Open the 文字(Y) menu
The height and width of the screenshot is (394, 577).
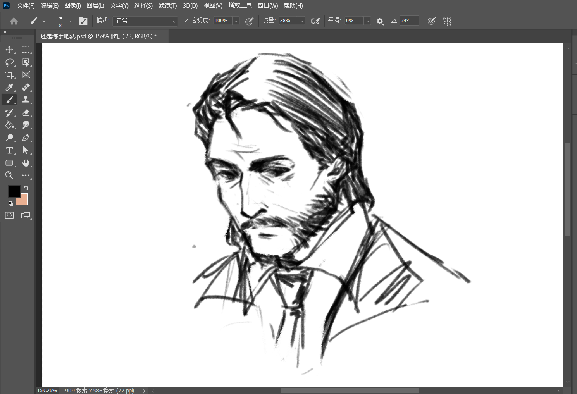point(119,6)
